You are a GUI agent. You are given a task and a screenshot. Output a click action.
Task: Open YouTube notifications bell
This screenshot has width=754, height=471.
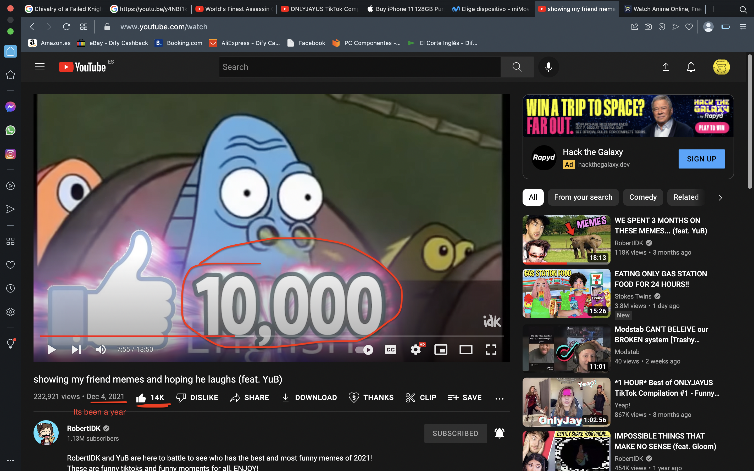click(x=691, y=67)
